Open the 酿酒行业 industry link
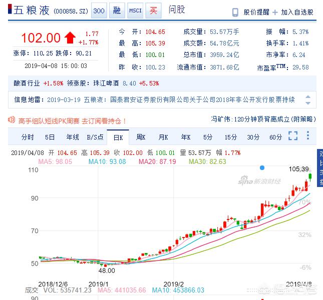The width and height of the screenshot is (323, 300). tap(27, 83)
